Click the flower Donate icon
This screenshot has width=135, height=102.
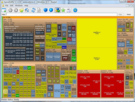coord(75,10)
